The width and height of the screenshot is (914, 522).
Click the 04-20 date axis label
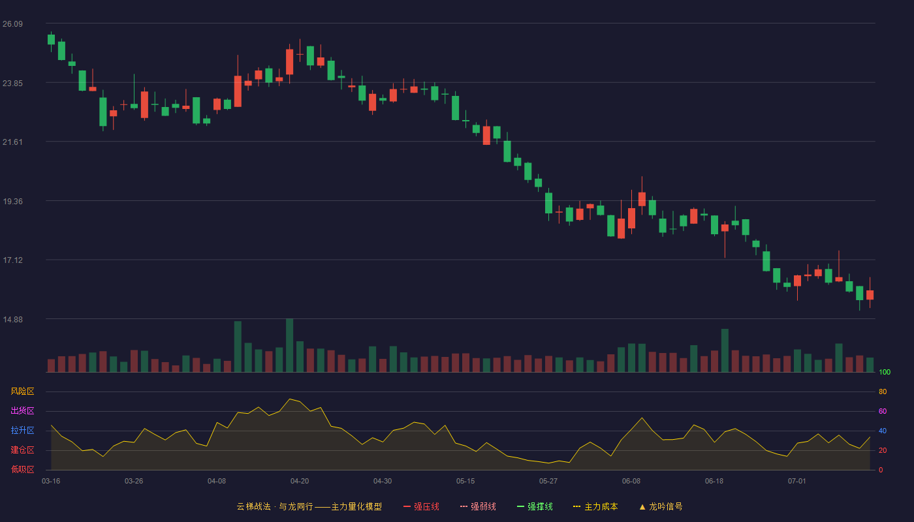click(x=300, y=481)
